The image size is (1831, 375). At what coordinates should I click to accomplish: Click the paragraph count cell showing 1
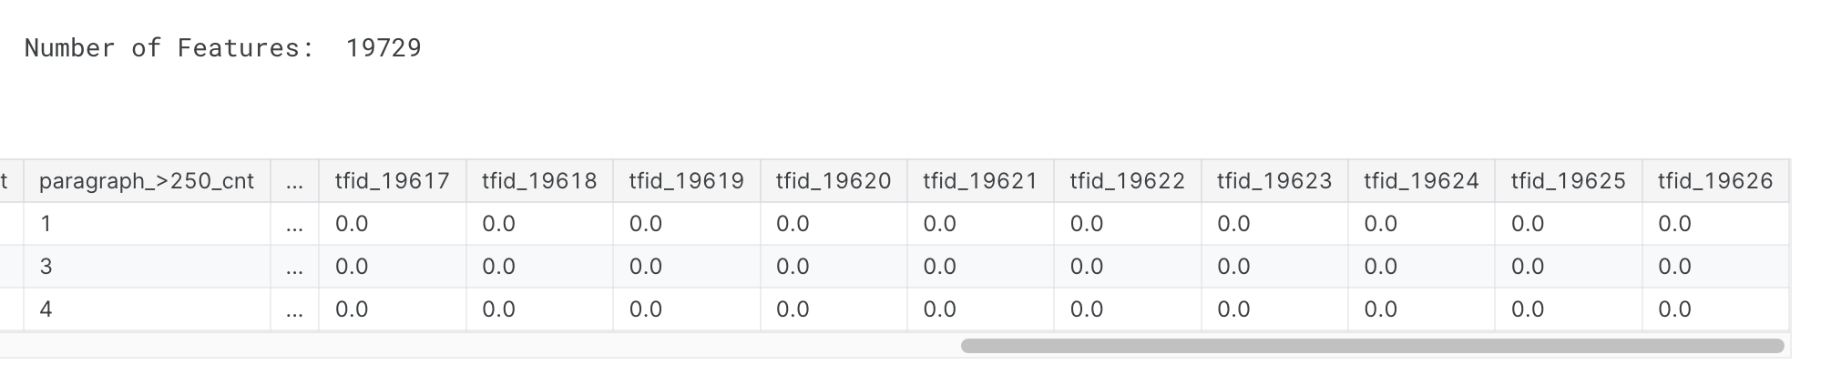point(146,224)
